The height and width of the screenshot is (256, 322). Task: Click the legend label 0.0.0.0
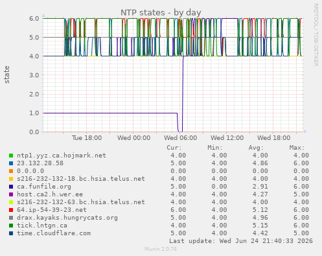point(30,171)
